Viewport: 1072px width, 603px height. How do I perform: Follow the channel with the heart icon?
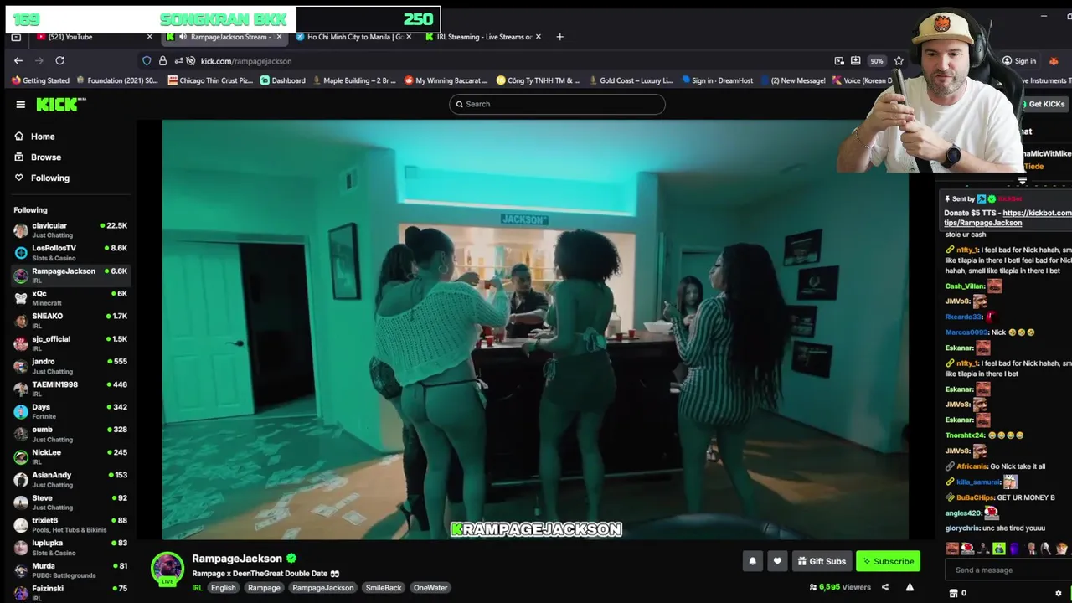(777, 561)
